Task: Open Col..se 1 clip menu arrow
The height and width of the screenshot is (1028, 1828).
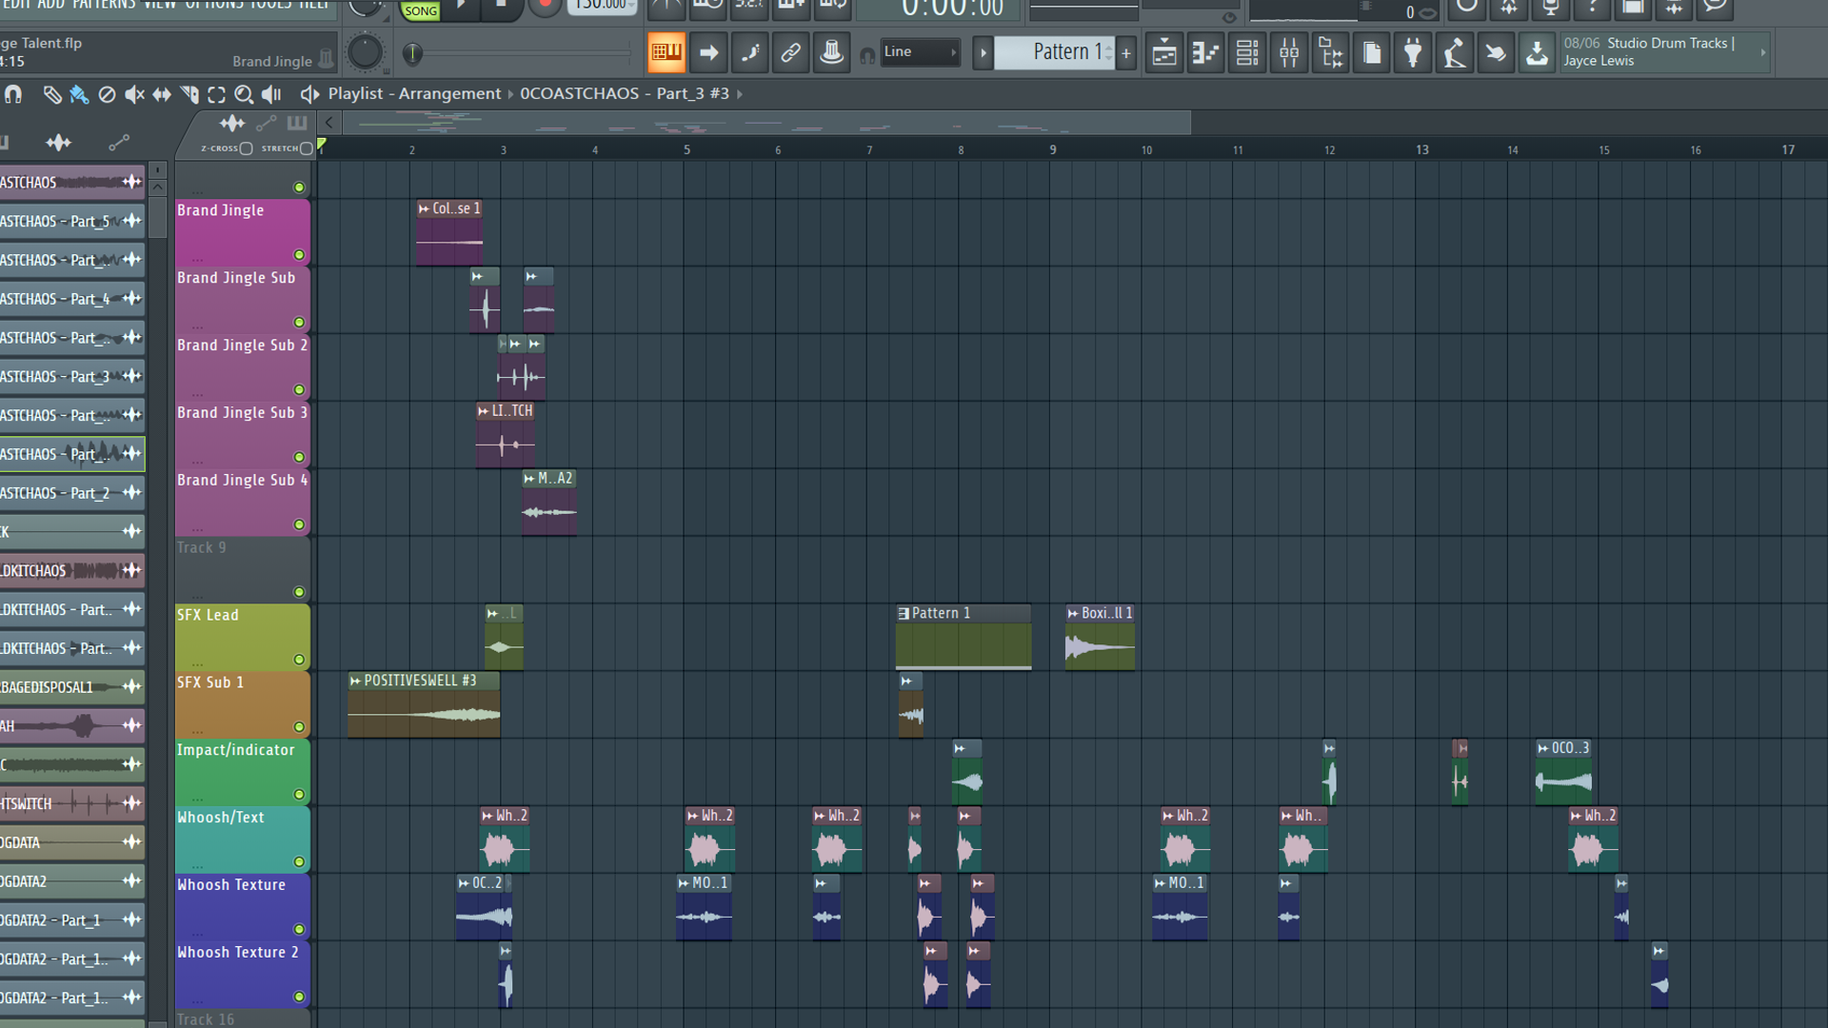Action: point(424,209)
